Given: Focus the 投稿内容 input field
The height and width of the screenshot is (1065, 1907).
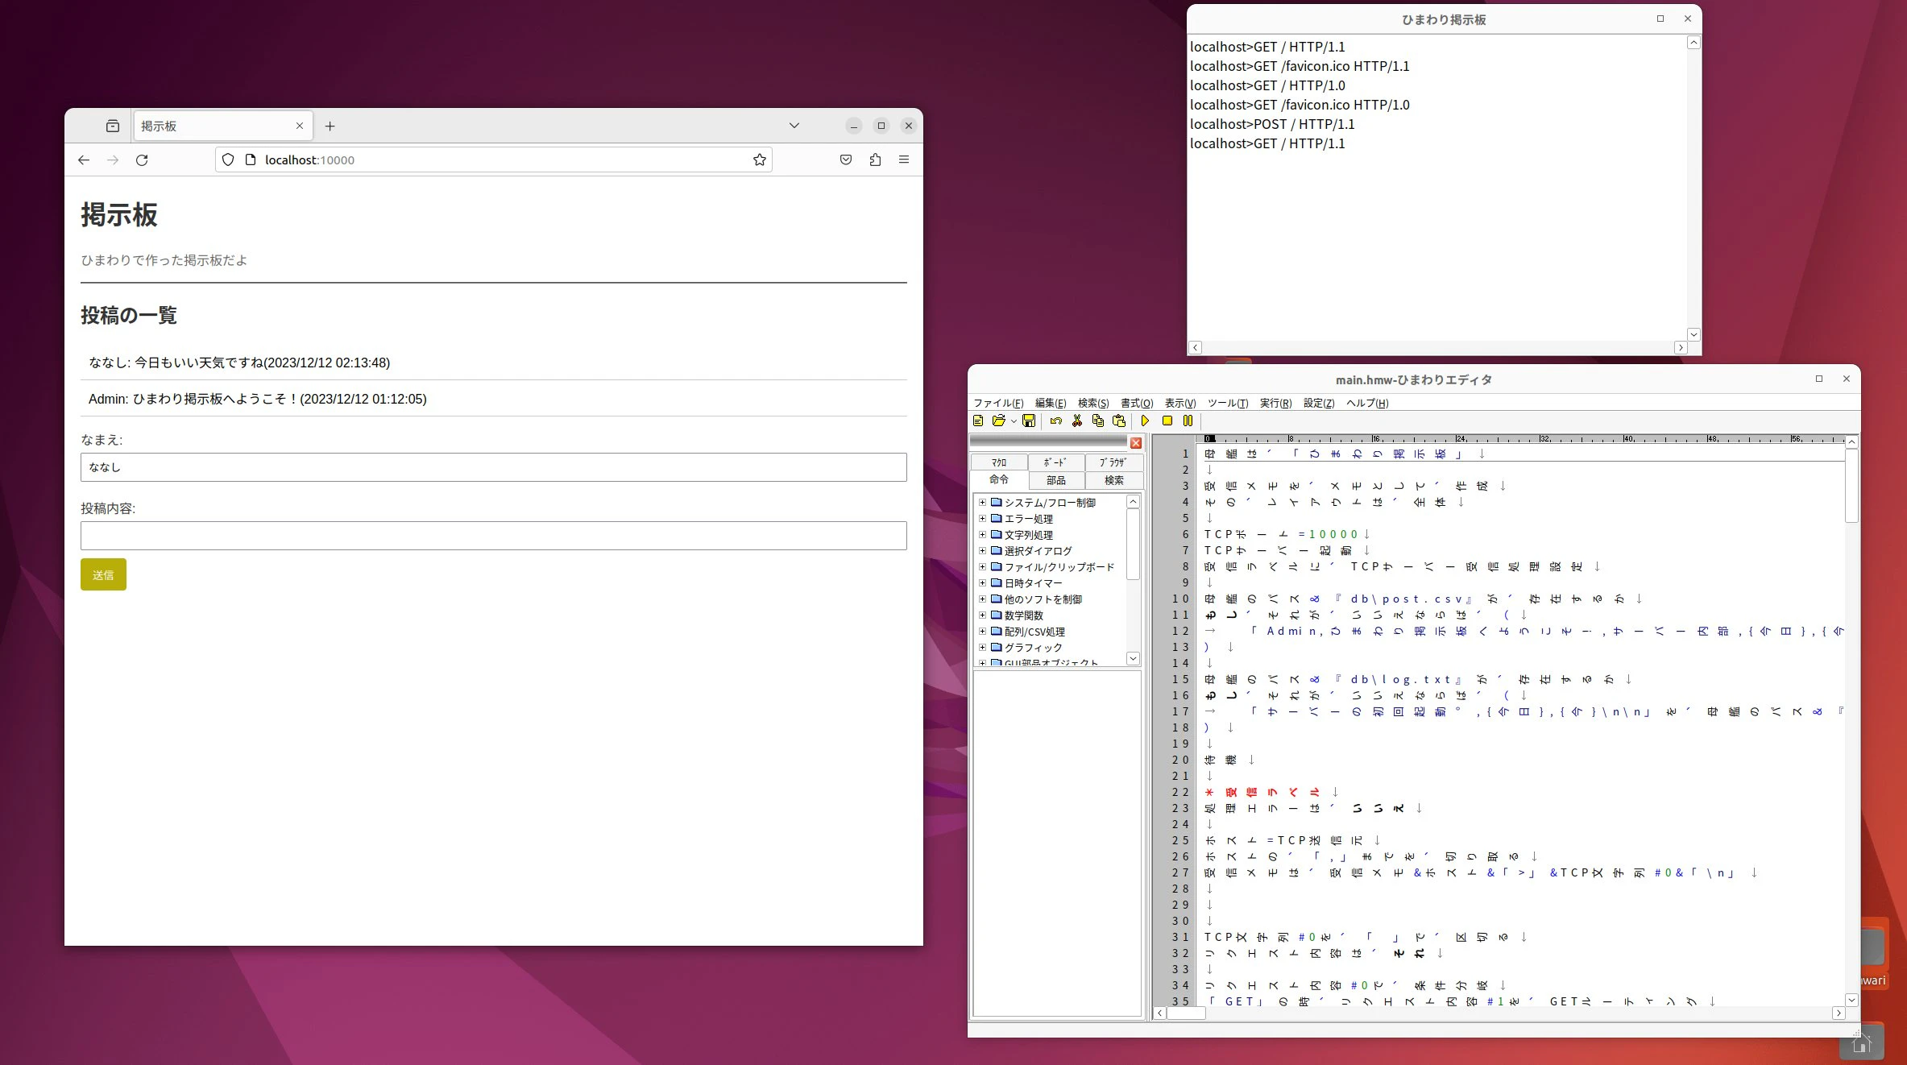Looking at the screenshot, I should click(493, 536).
